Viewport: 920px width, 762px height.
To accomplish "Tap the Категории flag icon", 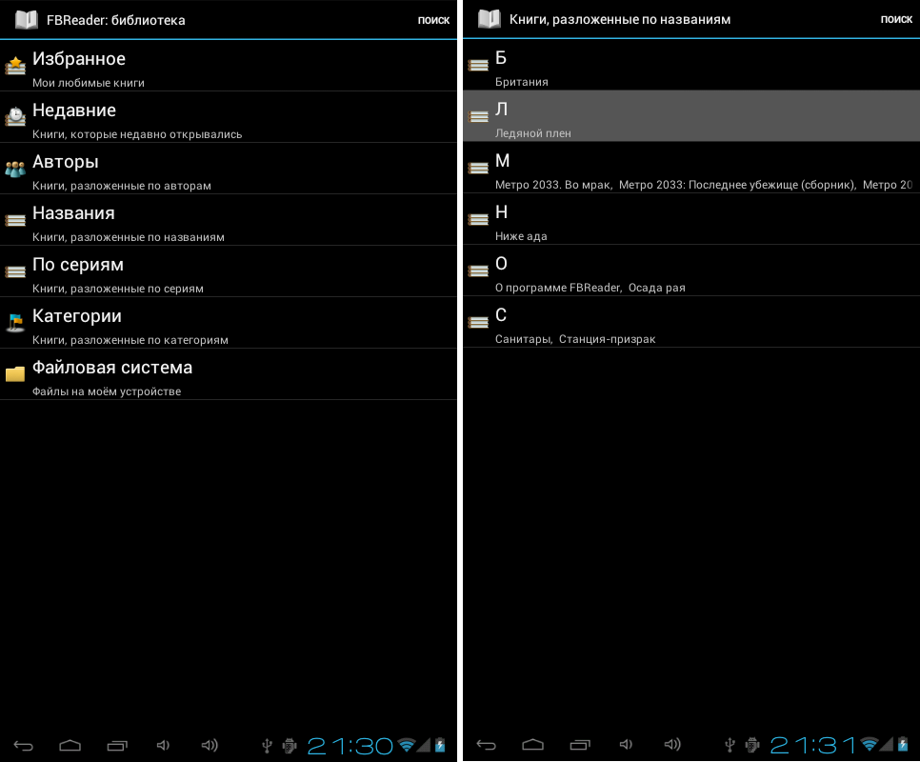I will (x=15, y=322).
